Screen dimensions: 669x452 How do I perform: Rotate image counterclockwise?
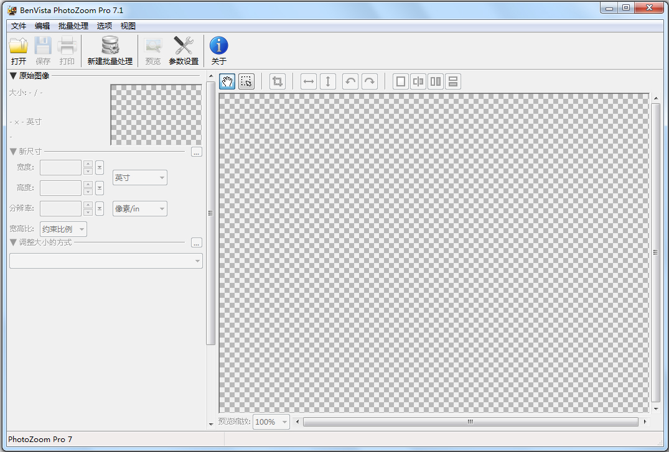(x=350, y=81)
